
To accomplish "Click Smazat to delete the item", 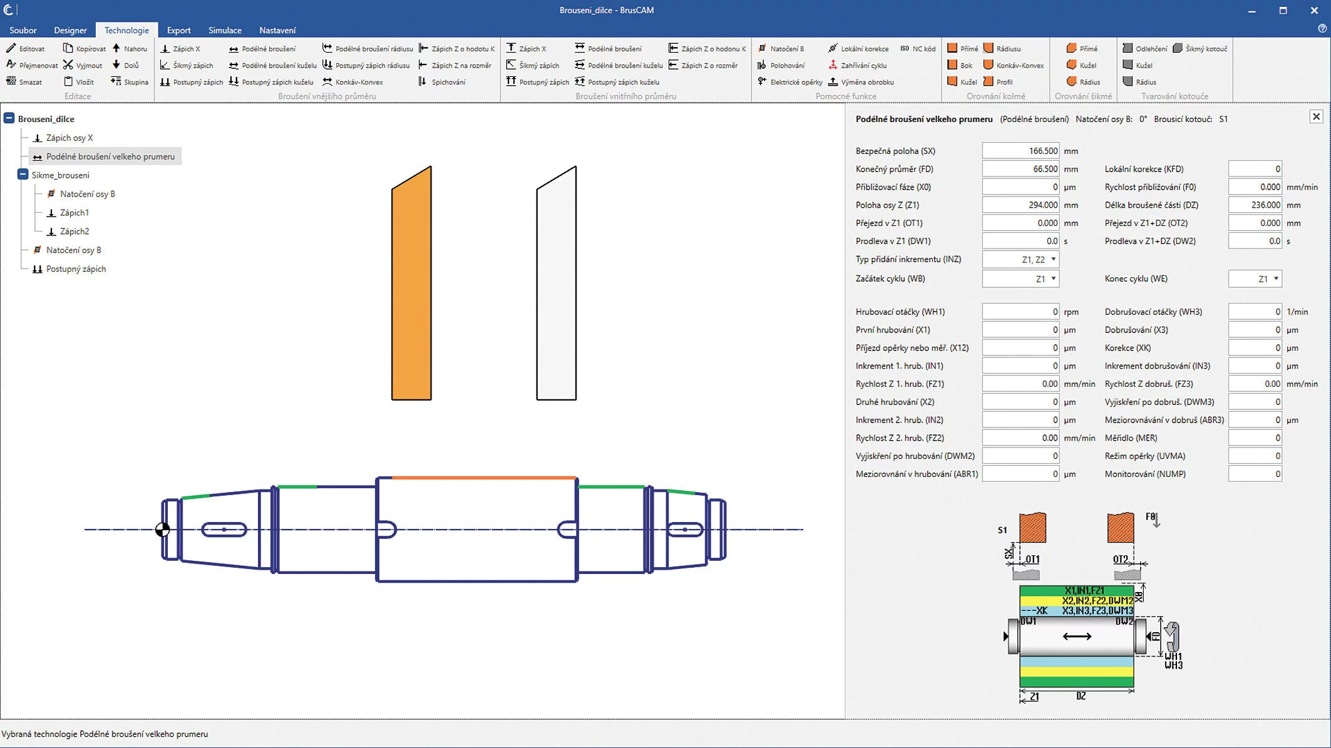I will point(24,82).
